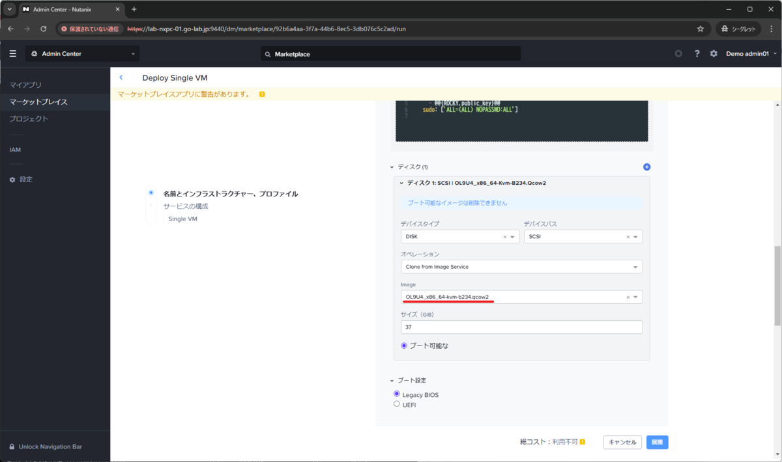Click the warning icon next to total cost
782x462 pixels.
pyautogui.click(x=582, y=442)
